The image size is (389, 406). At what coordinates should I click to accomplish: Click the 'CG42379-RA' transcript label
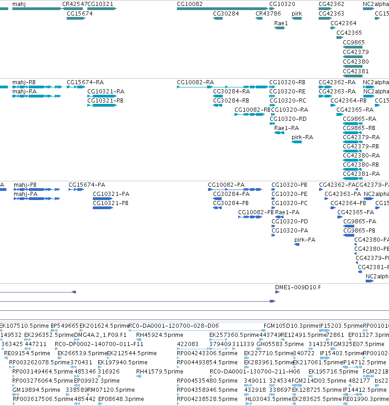[x=361, y=137]
